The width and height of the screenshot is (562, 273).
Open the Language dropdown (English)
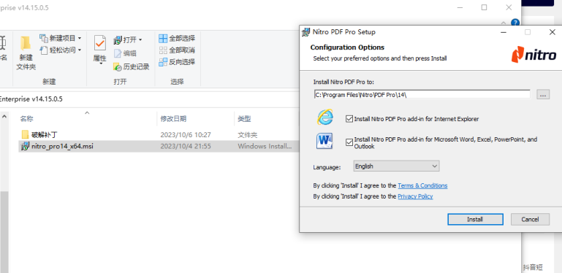tap(396, 166)
